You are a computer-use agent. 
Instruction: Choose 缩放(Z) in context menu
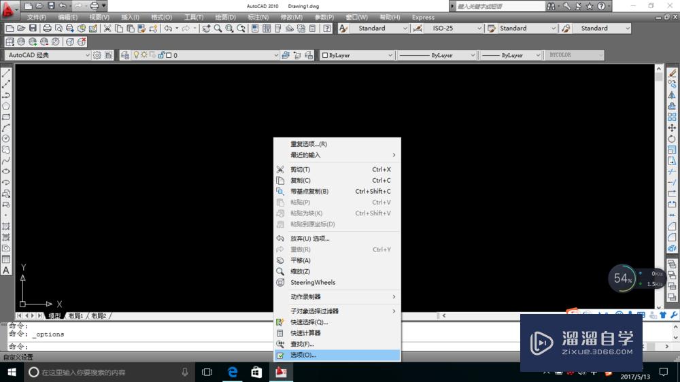click(x=337, y=271)
